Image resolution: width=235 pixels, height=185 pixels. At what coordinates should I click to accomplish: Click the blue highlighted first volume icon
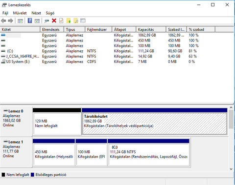[x=3, y=35]
